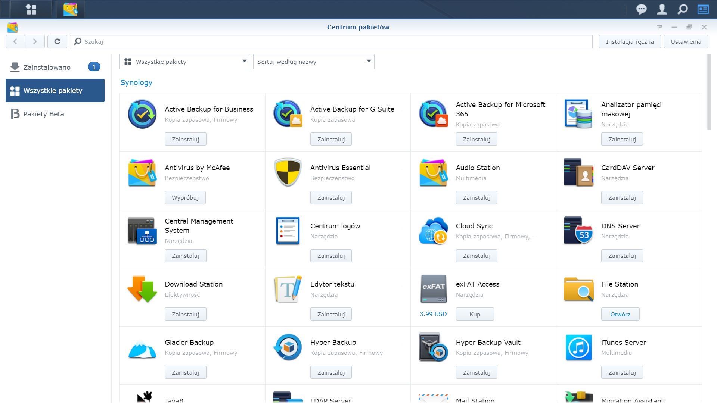The image size is (717, 403).
Task: Click DNS Server icon
Action: pos(578,231)
